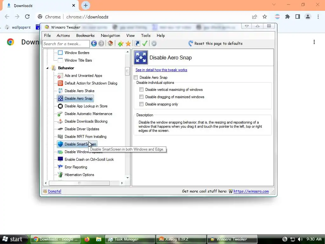The image size is (325, 244).
Task: Click the Default Action for Shutdown Dialog icon
Action: [x=60, y=83]
